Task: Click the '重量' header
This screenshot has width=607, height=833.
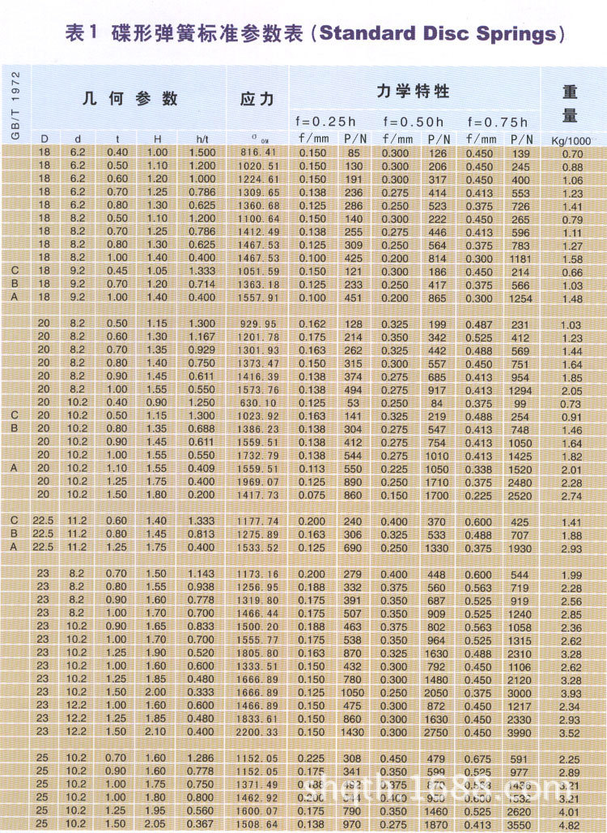Action: coord(570,103)
